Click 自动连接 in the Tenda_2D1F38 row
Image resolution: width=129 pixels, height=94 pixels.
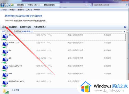point(107,66)
